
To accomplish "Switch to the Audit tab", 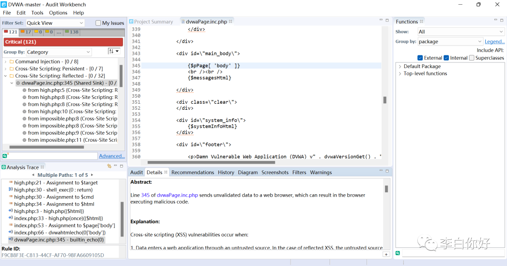I will (x=137, y=172).
